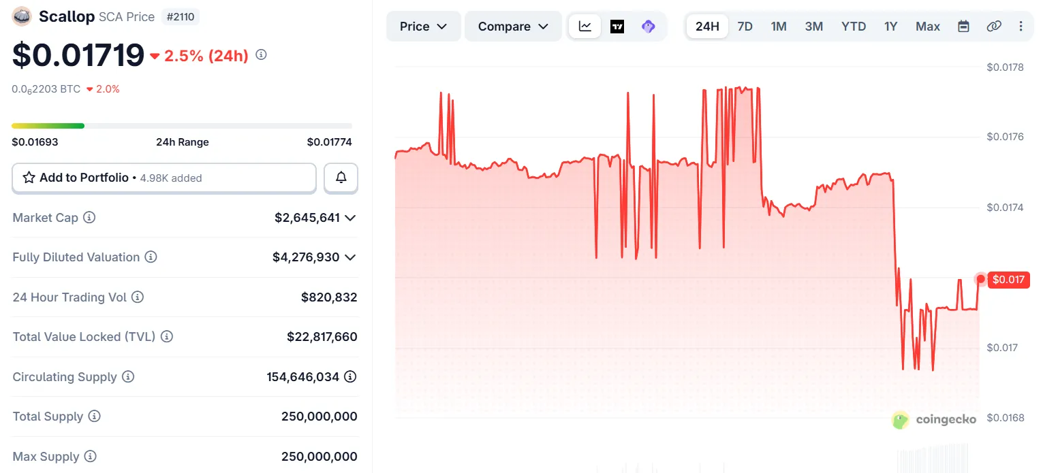Click the purple diamond chart icon
The width and height of the screenshot is (1043, 473).
[x=648, y=27]
